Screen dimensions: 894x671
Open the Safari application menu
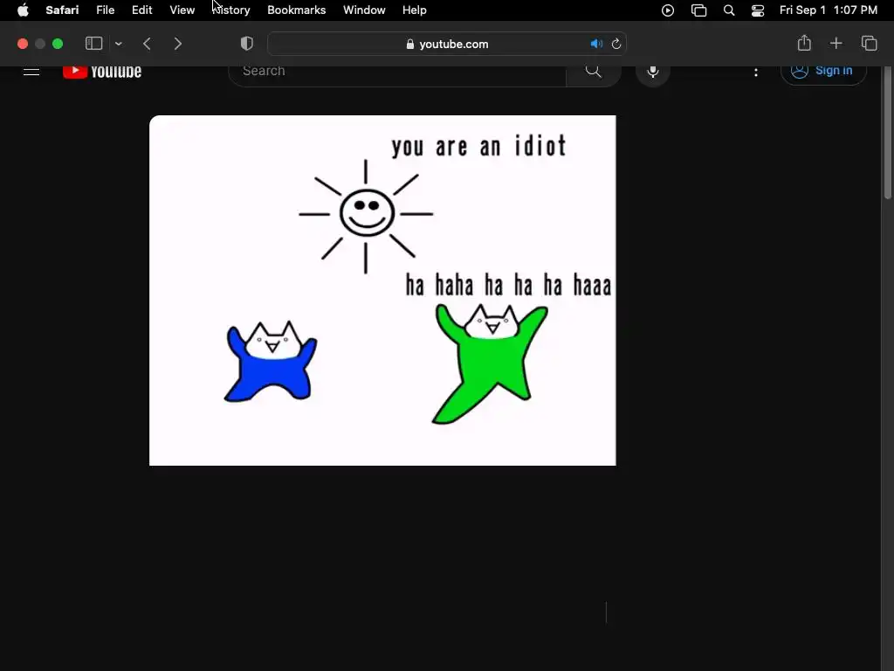62,10
